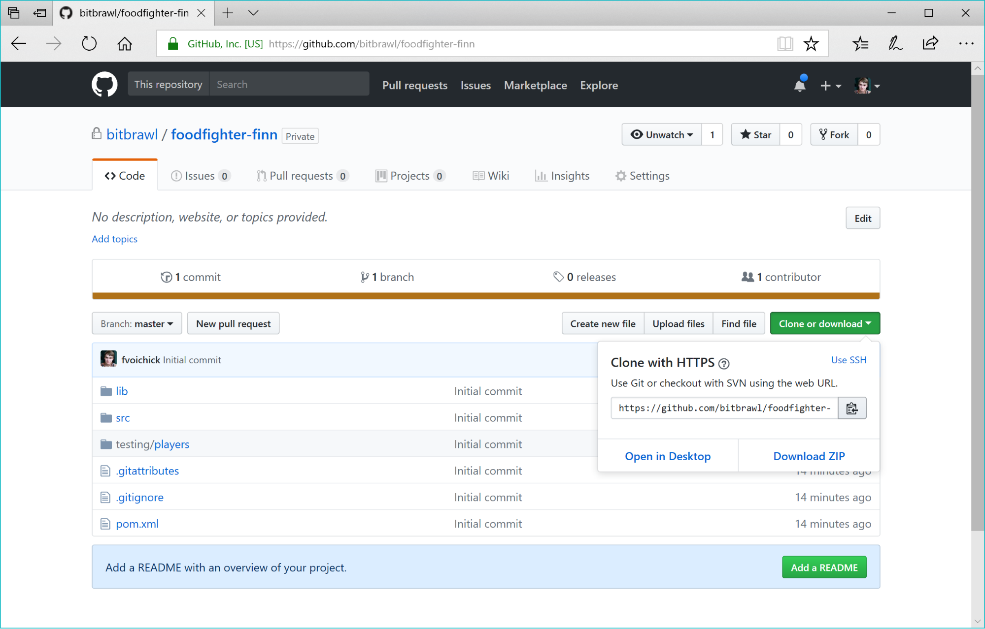Click Open in Desktop
985x629 pixels.
[668, 456]
